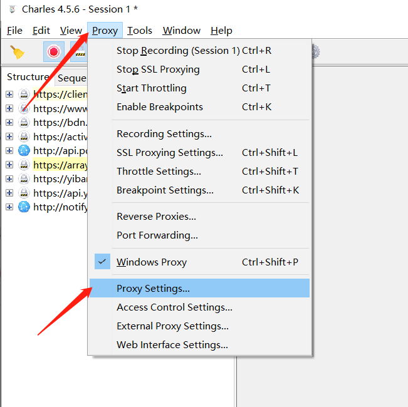Viewport: 408px width, 407px height.
Task: Click lock icon beside https://api.y host
Action: (x=24, y=193)
